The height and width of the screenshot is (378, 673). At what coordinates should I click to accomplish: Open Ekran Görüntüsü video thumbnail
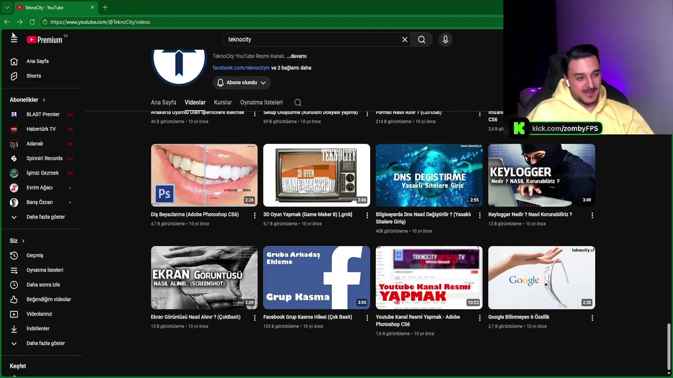point(204,278)
